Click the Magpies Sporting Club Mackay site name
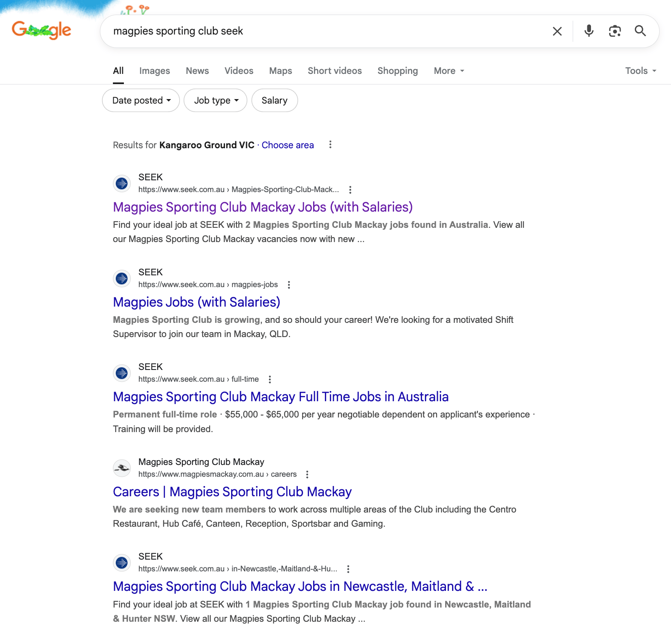The height and width of the screenshot is (640, 671). [x=201, y=462]
